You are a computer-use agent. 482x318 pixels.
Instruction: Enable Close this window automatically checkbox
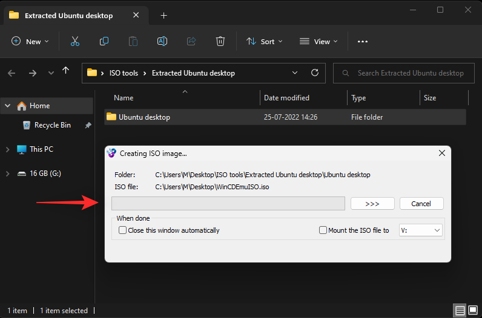point(122,230)
